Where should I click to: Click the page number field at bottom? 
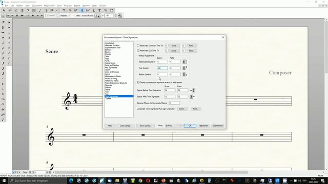(40, 172)
